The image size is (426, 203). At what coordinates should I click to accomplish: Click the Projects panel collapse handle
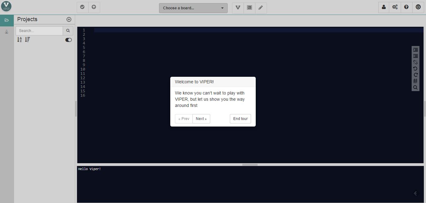pyautogui.click(x=76, y=109)
